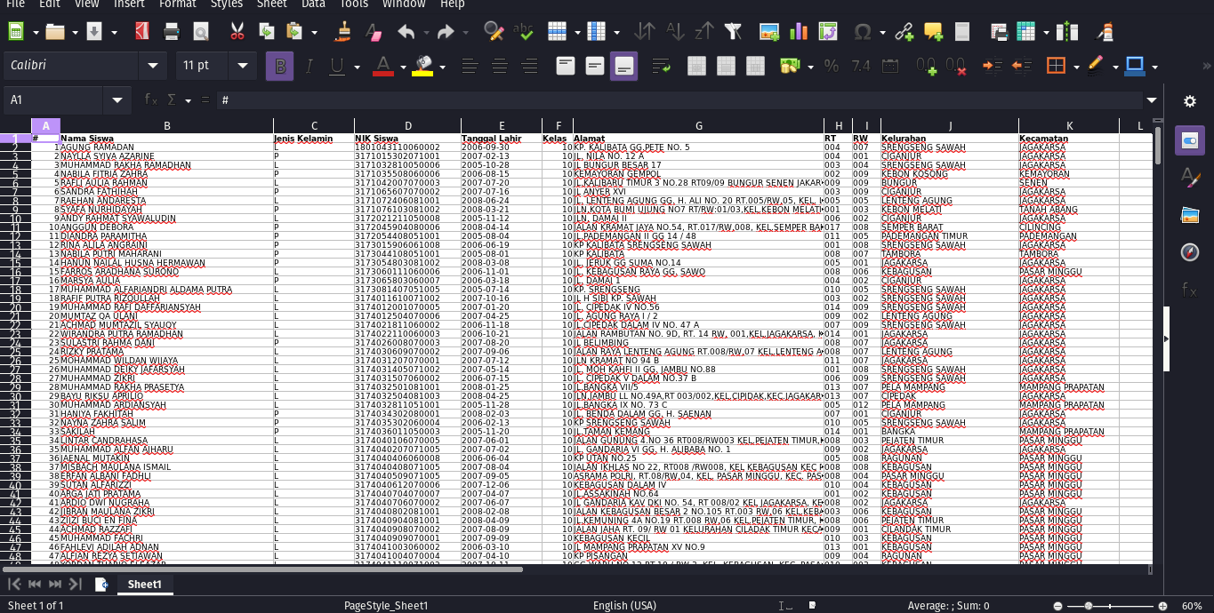Insert a chart using the chart icon
This screenshot has height=613, width=1214.
(x=799, y=32)
